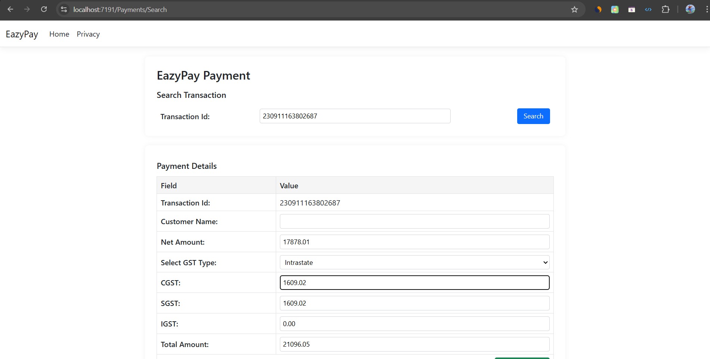Image resolution: width=710 pixels, height=359 pixels.
Task: Click the purple document window extension icon
Action: coord(632,9)
